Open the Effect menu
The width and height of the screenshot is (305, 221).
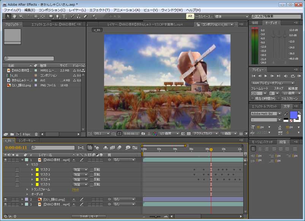100,9
